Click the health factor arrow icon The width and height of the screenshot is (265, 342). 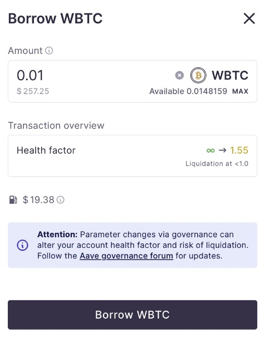[223, 150]
